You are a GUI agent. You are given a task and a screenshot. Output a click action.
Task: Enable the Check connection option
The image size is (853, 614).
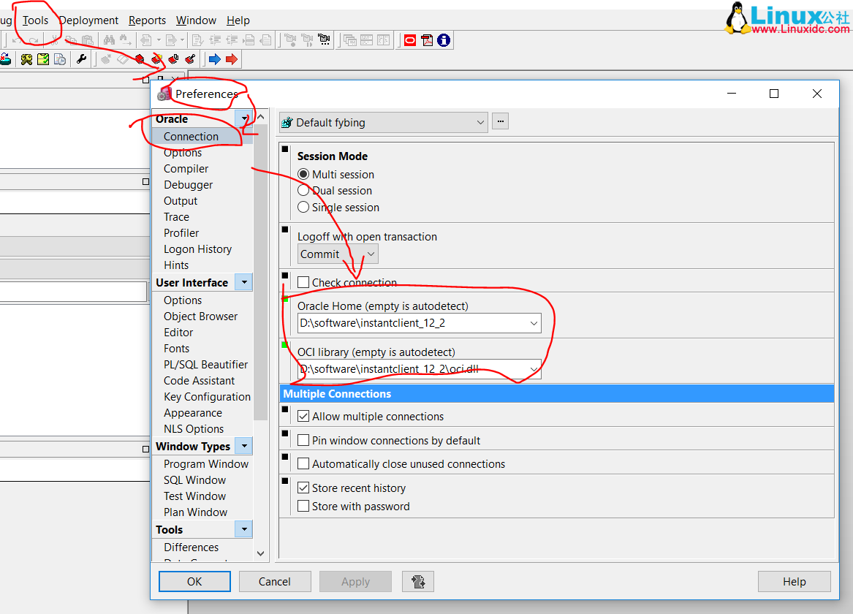click(x=304, y=282)
